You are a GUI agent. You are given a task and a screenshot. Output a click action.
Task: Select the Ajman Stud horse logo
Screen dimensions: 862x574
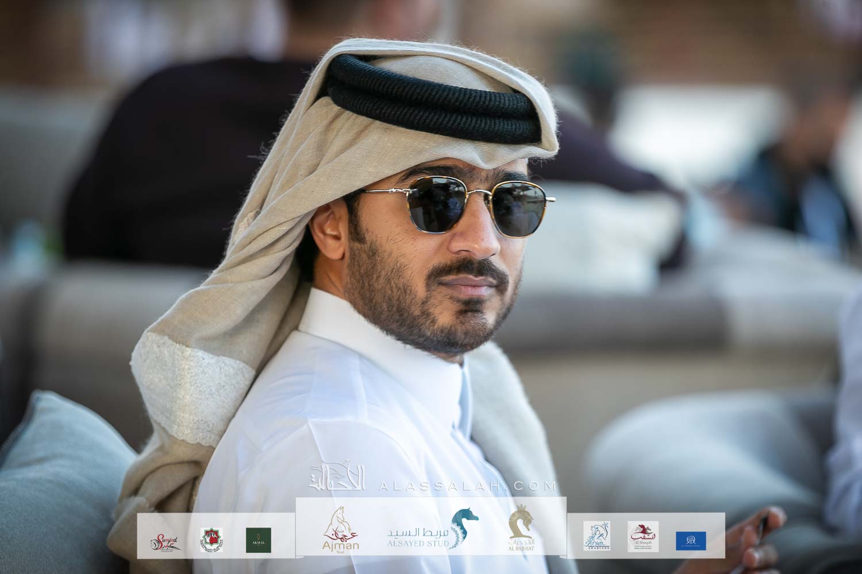coord(340,532)
